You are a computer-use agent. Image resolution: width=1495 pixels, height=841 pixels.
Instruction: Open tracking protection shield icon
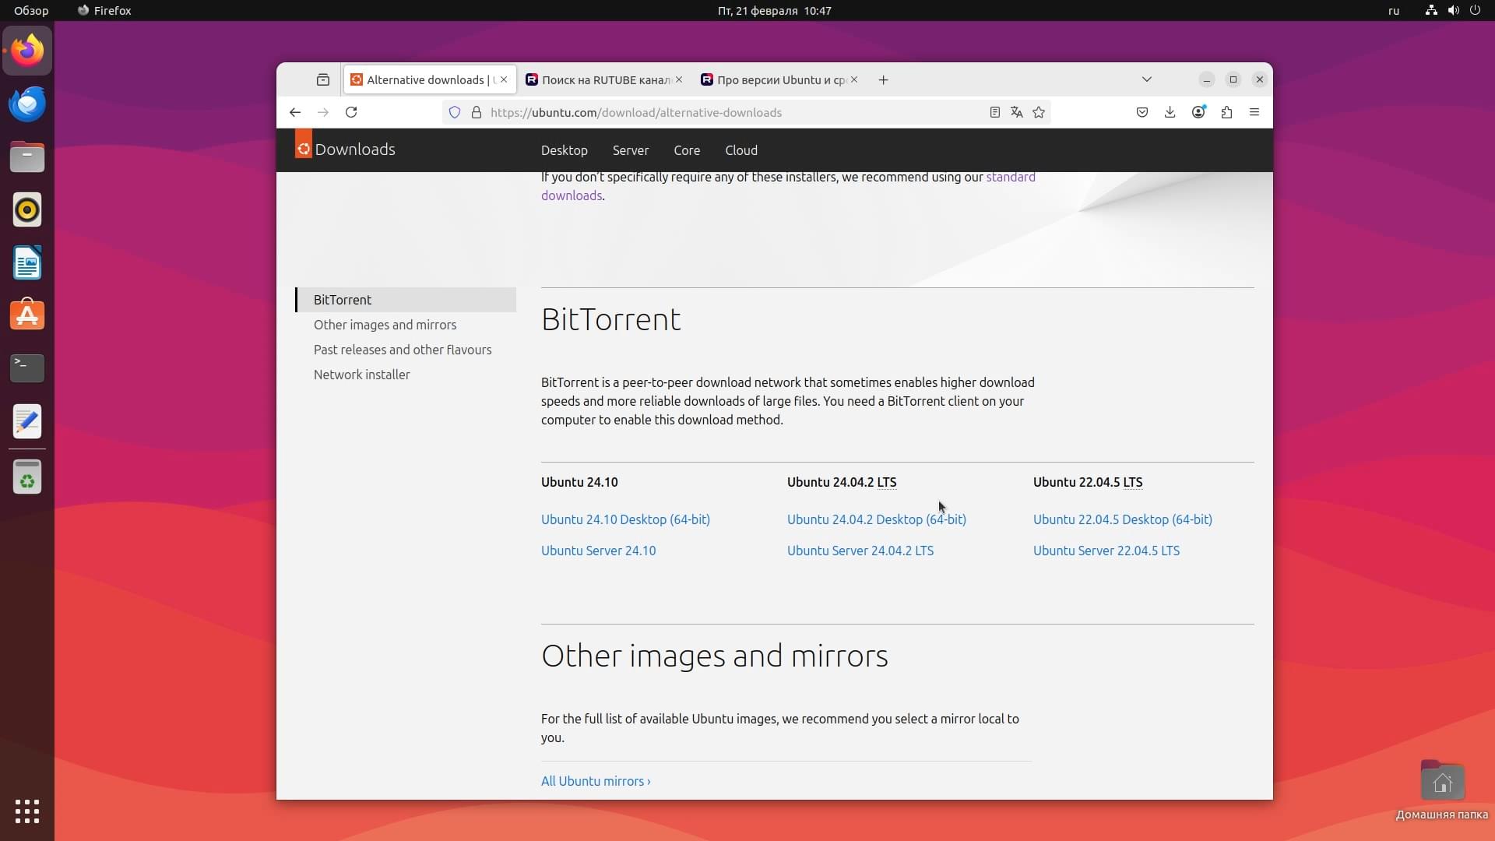pos(455,112)
